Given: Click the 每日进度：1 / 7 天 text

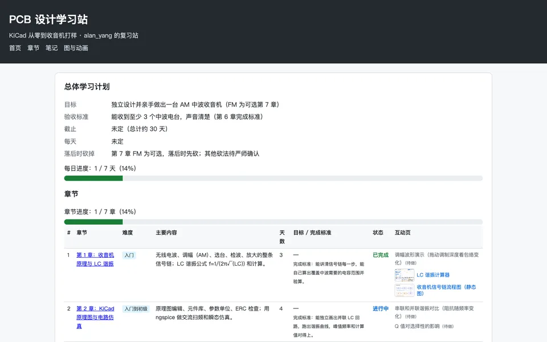Looking at the screenshot, I should 100,169.
